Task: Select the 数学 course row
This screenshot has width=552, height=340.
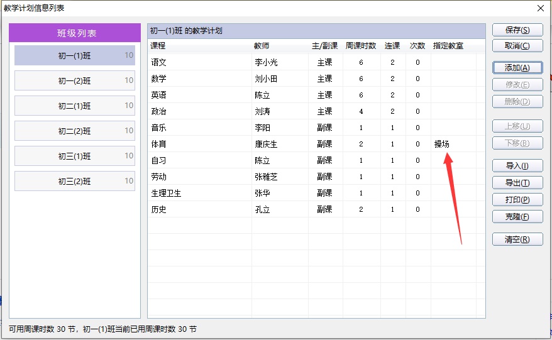Action: click(316, 79)
